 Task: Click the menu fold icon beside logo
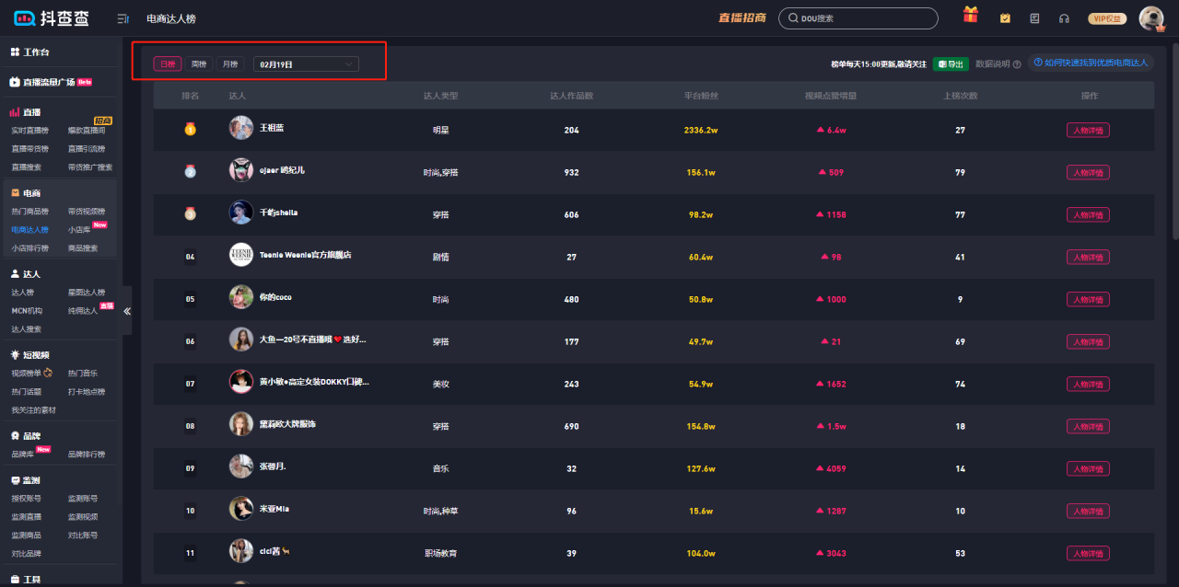coord(123,18)
